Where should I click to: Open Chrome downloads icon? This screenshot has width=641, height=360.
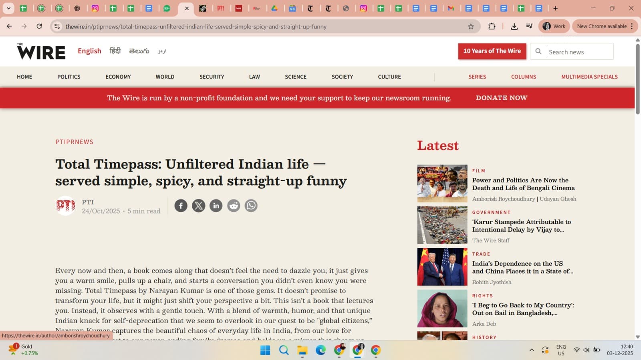514,26
